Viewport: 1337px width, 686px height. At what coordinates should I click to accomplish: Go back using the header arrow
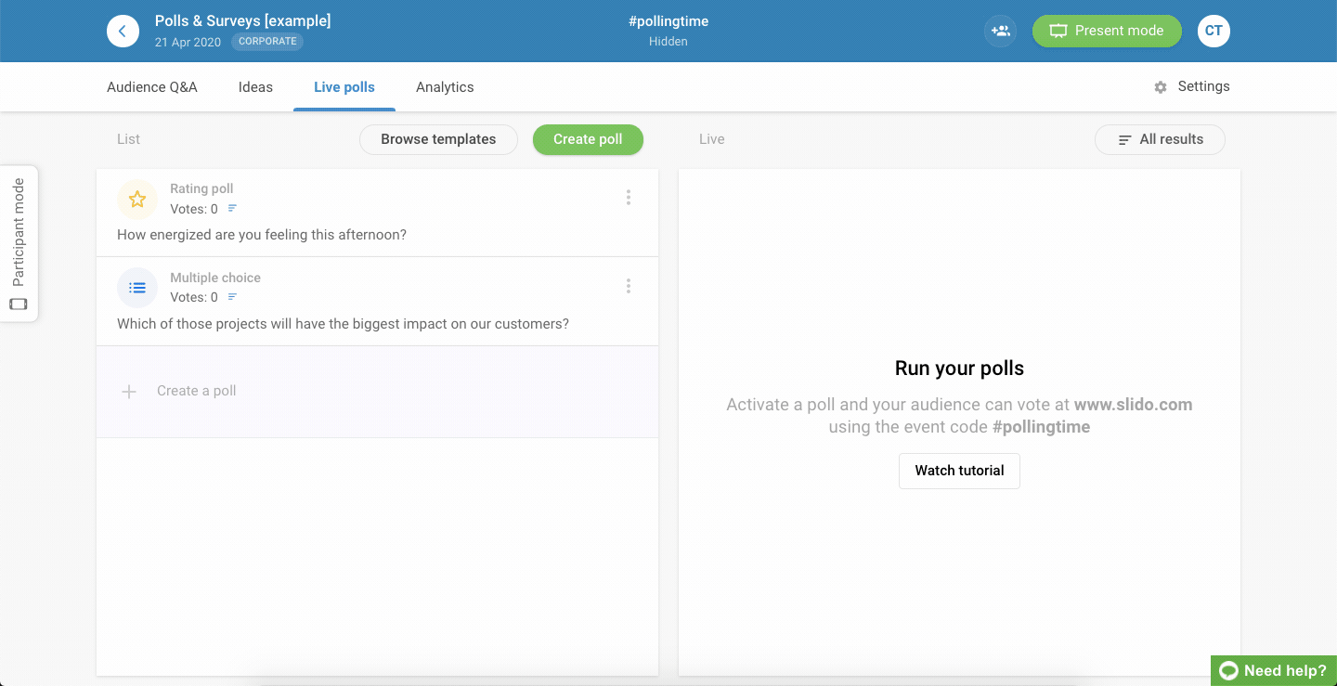coord(123,31)
